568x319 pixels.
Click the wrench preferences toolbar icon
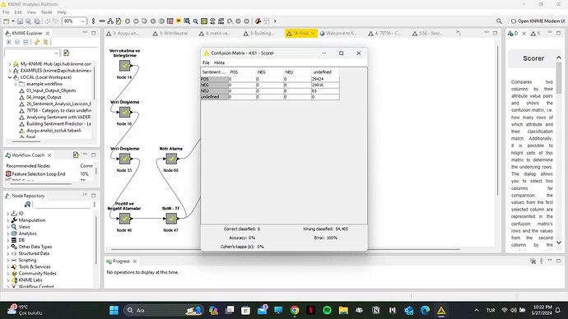coord(258,21)
